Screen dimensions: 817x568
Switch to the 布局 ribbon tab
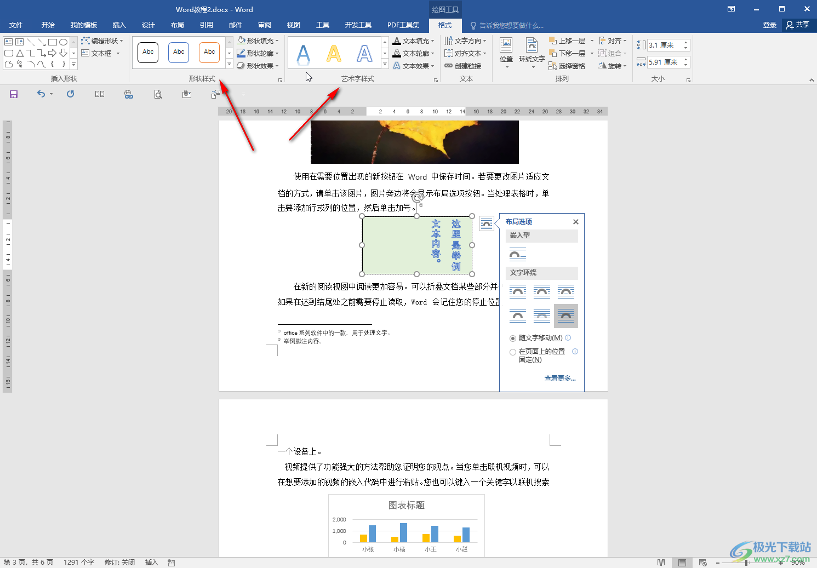point(178,25)
